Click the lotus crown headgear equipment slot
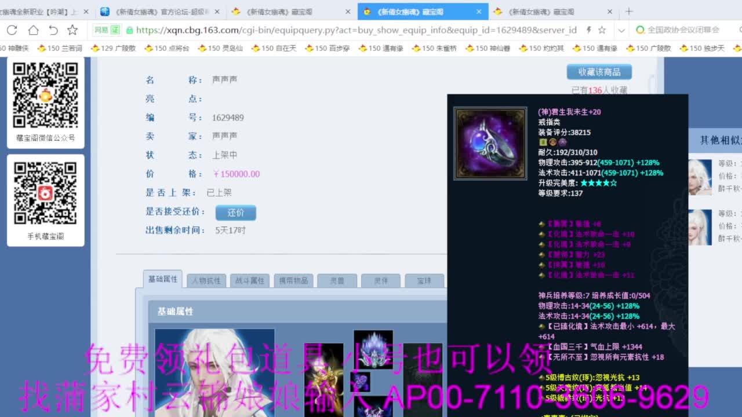742x417 pixels. pyautogui.click(x=373, y=349)
